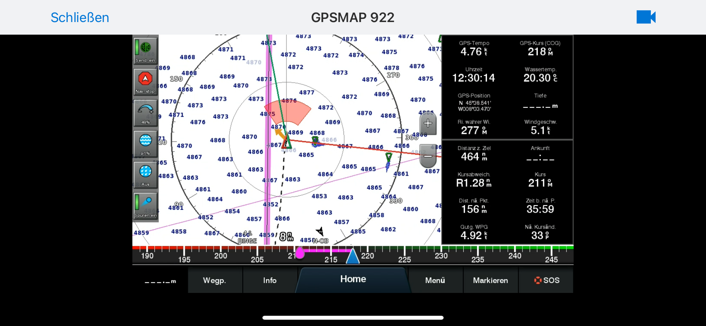Tap the video camera icon
706x326 pixels.
[646, 17]
